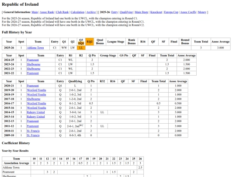236x177 pixels.
Task: Open the Main general information link
Action: point(35,12)
